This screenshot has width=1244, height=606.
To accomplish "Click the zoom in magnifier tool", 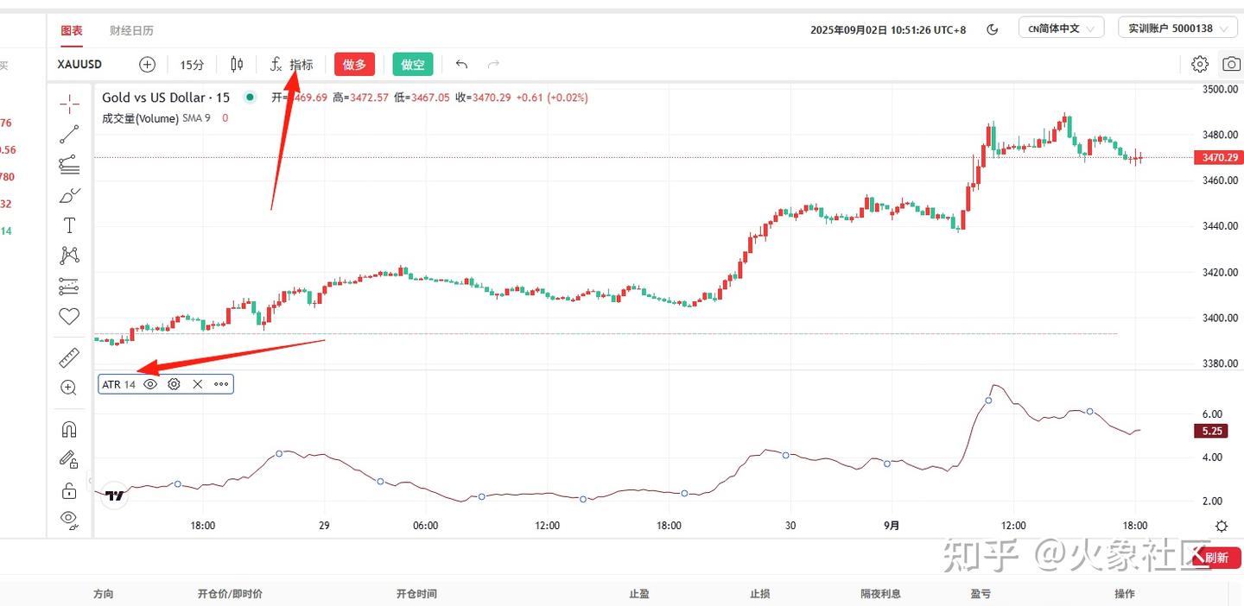I will tap(69, 388).
